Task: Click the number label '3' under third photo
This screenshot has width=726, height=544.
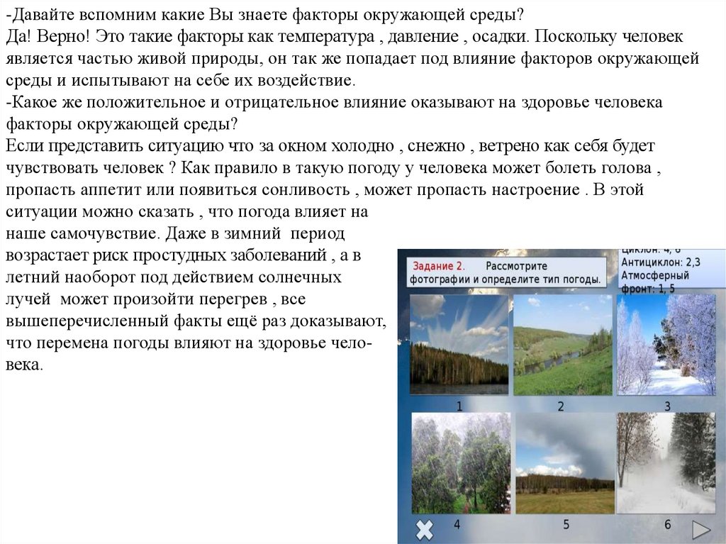Action: pyautogui.click(x=667, y=406)
